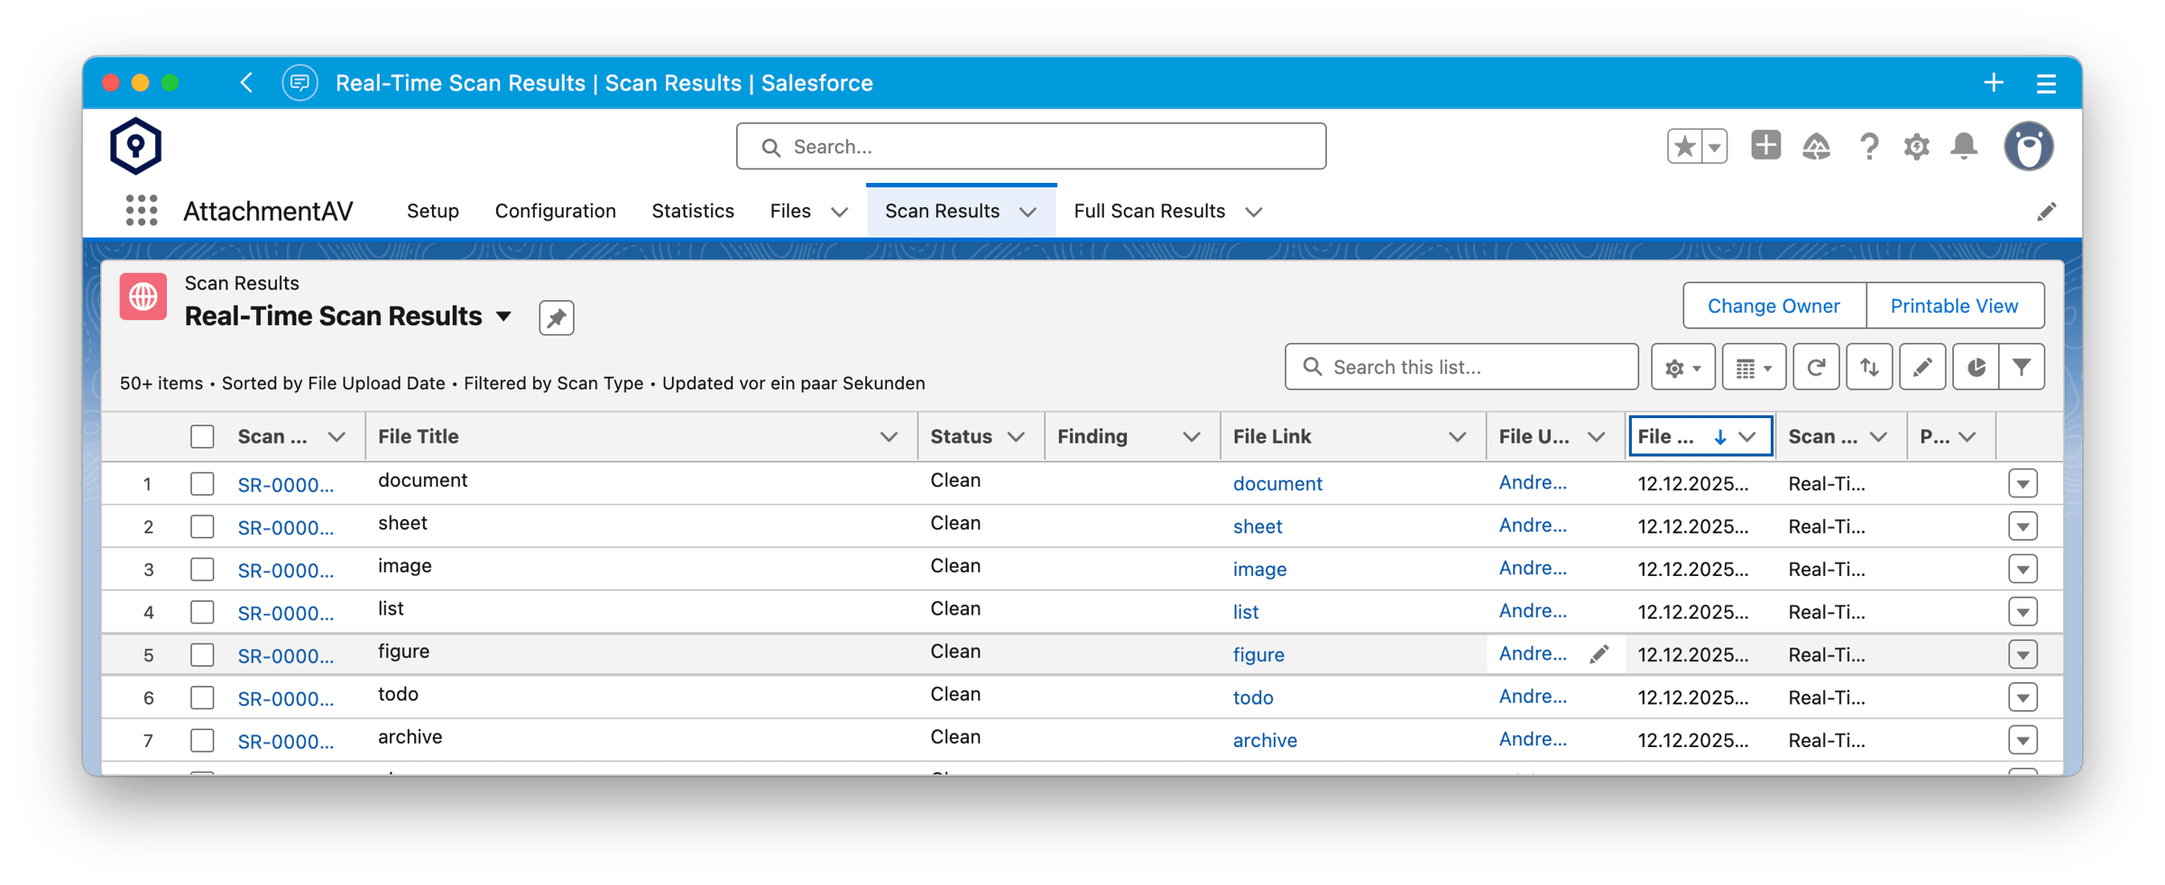The image size is (2165, 885).
Task: Go to the Full Scan Results tab
Action: click(x=1149, y=211)
